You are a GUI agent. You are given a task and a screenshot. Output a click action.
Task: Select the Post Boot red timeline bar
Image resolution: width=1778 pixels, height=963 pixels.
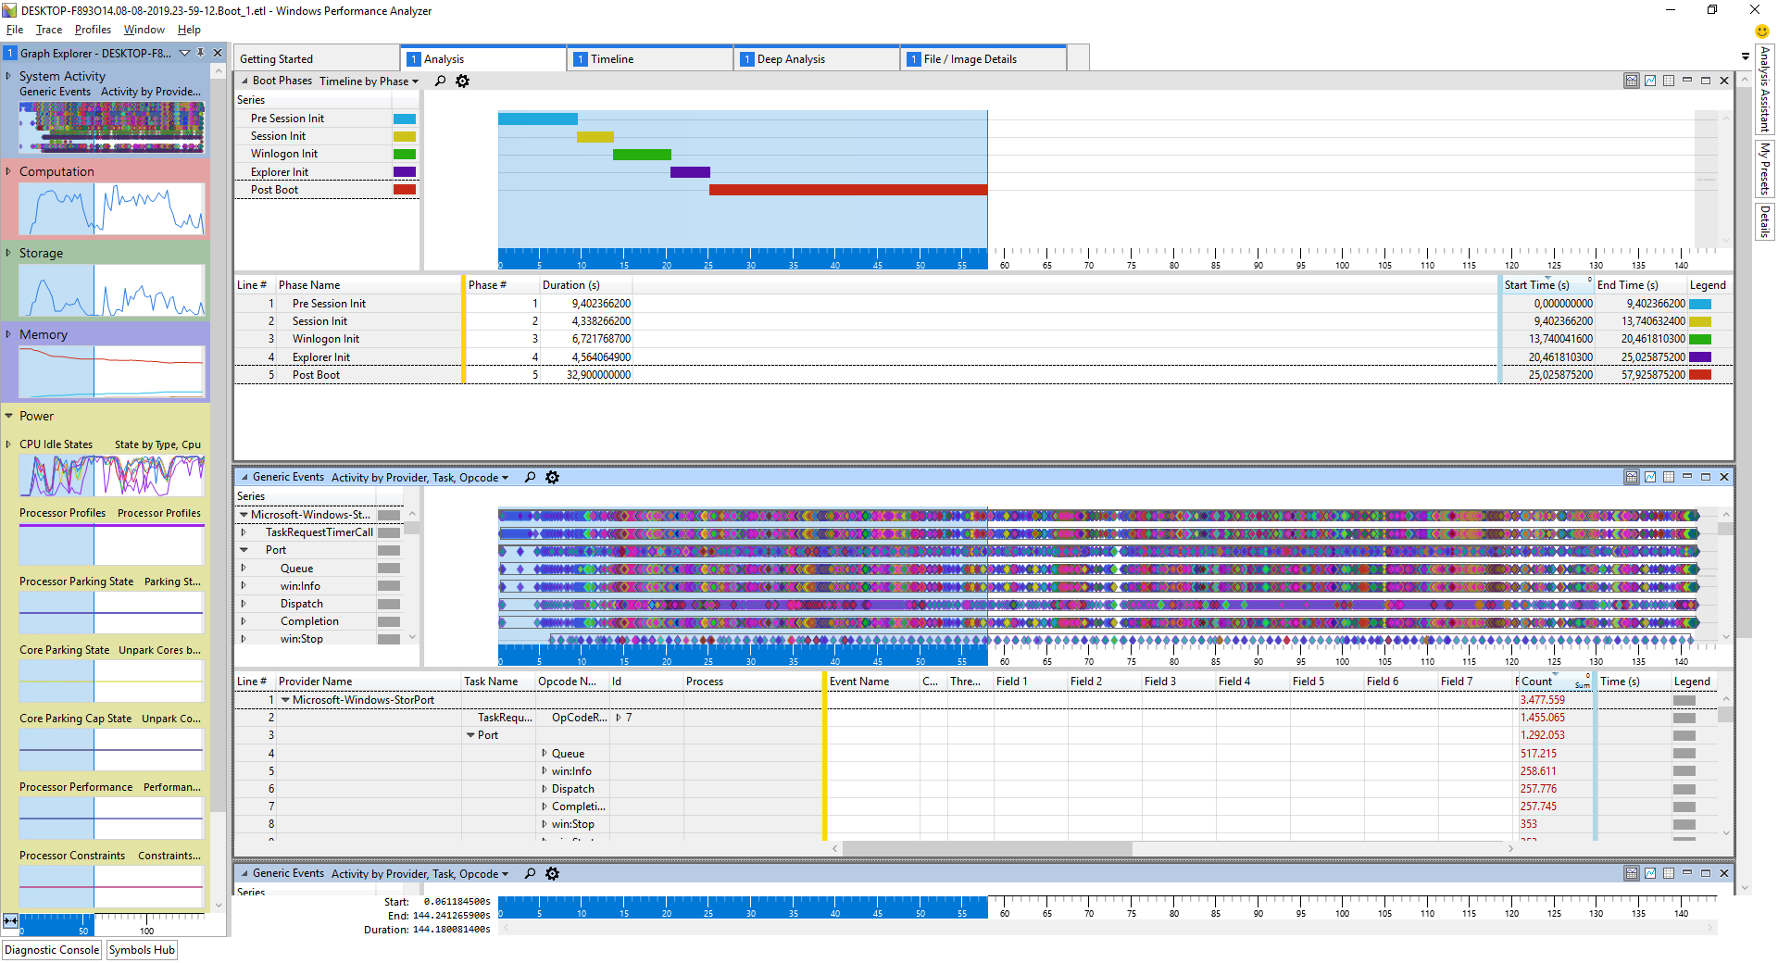click(848, 190)
